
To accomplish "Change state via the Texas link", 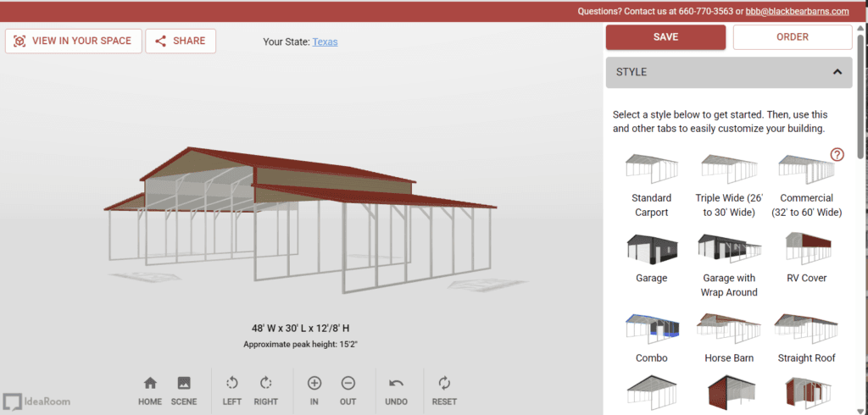I will point(325,41).
